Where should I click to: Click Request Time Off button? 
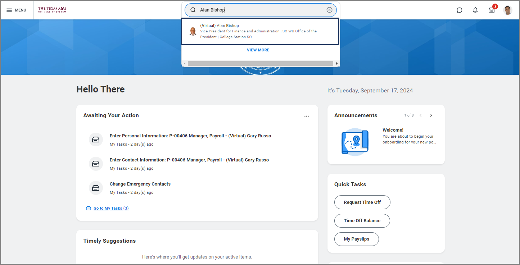[x=362, y=202]
